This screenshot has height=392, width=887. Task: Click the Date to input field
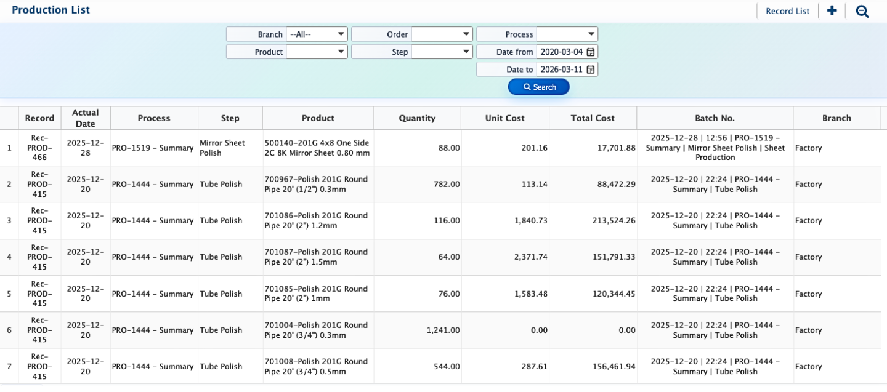coord(561,70)
